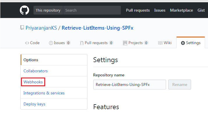Open the Collaborators section
The image size is (208, 115).
coord(36,71)
